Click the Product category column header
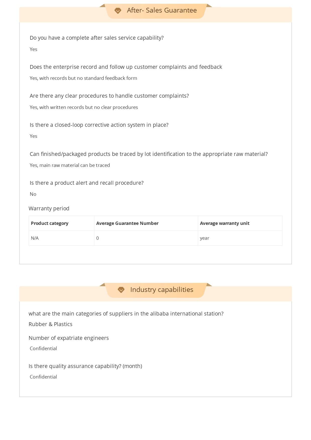Screen dimensions: 311x440 [x=50, y=223]
